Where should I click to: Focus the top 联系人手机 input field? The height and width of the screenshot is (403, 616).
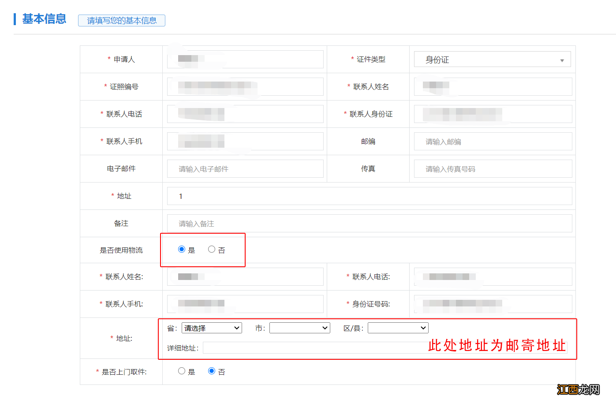(245, 141)
